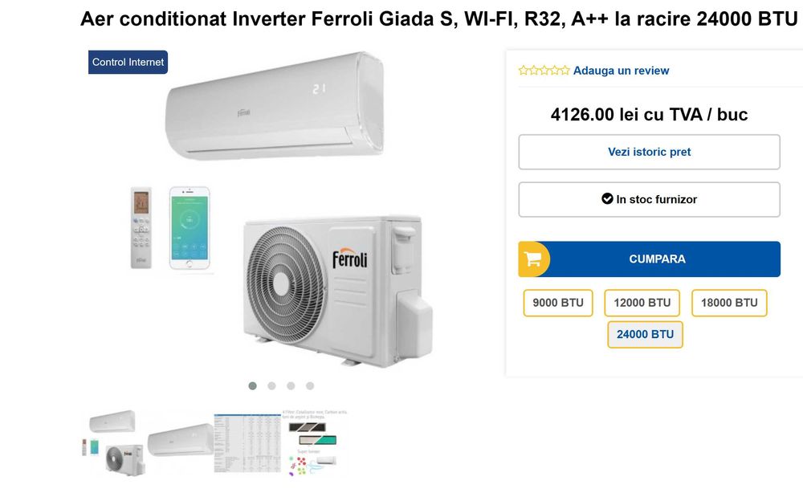The image size is (803, 501).
Task: Click the checkmark icon beside In stoc furnizor
Action: click(x=607, y=199)
